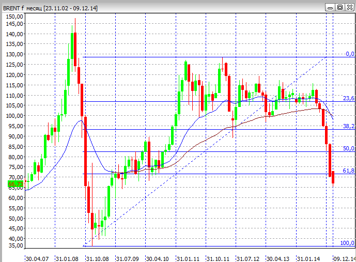Maximize the BRENT chart window
This screenshot has height=262, width=356.
coord(340,7)
